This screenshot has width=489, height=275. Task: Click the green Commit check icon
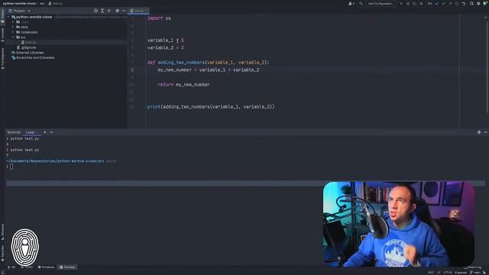(x=443, y=4)
